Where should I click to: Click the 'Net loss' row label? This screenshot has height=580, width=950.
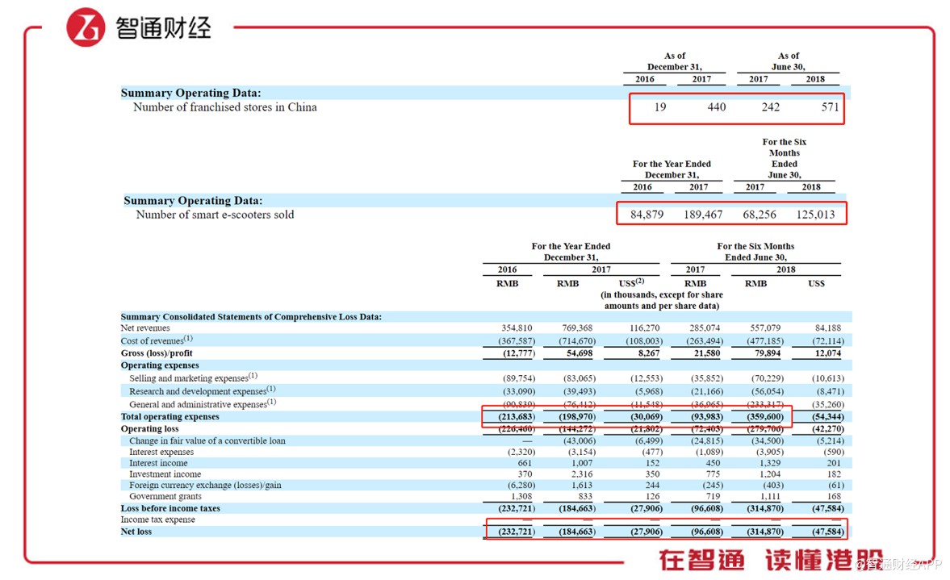pos(138,532)
